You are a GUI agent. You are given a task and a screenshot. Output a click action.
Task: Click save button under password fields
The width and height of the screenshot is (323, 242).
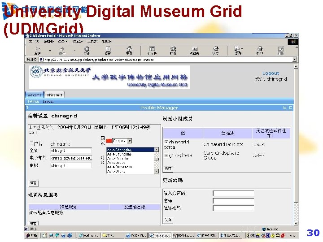tap(168, 220)
